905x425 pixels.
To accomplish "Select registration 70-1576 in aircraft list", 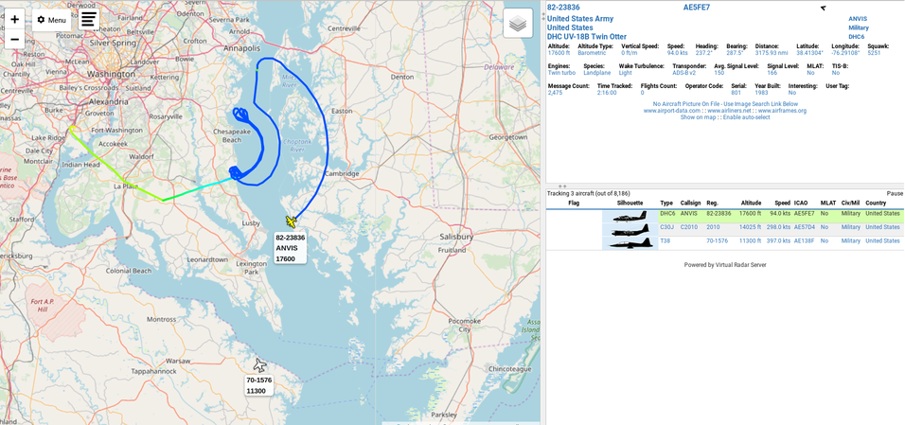I will coord(717,240).
